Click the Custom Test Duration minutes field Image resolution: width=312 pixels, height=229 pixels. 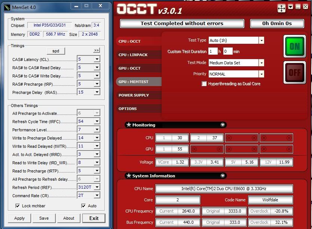[228, 51]
